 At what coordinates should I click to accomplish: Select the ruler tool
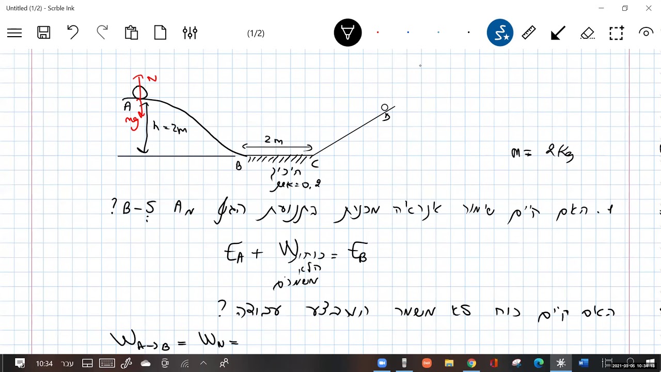tap(529, 33)
